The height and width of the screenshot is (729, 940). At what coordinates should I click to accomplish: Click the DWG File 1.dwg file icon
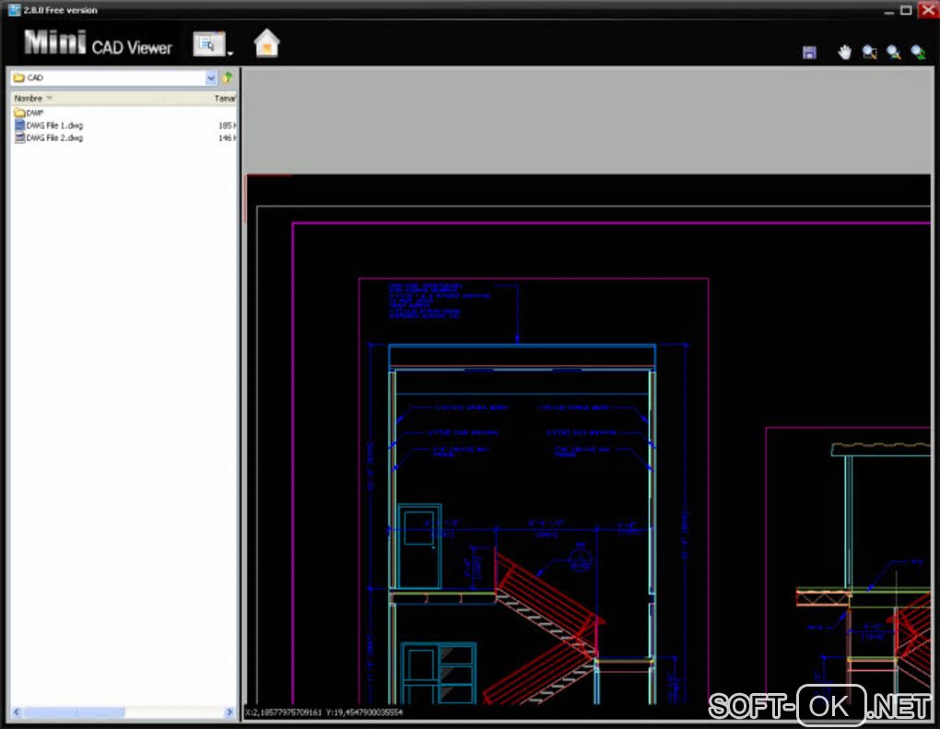point(19,125)
